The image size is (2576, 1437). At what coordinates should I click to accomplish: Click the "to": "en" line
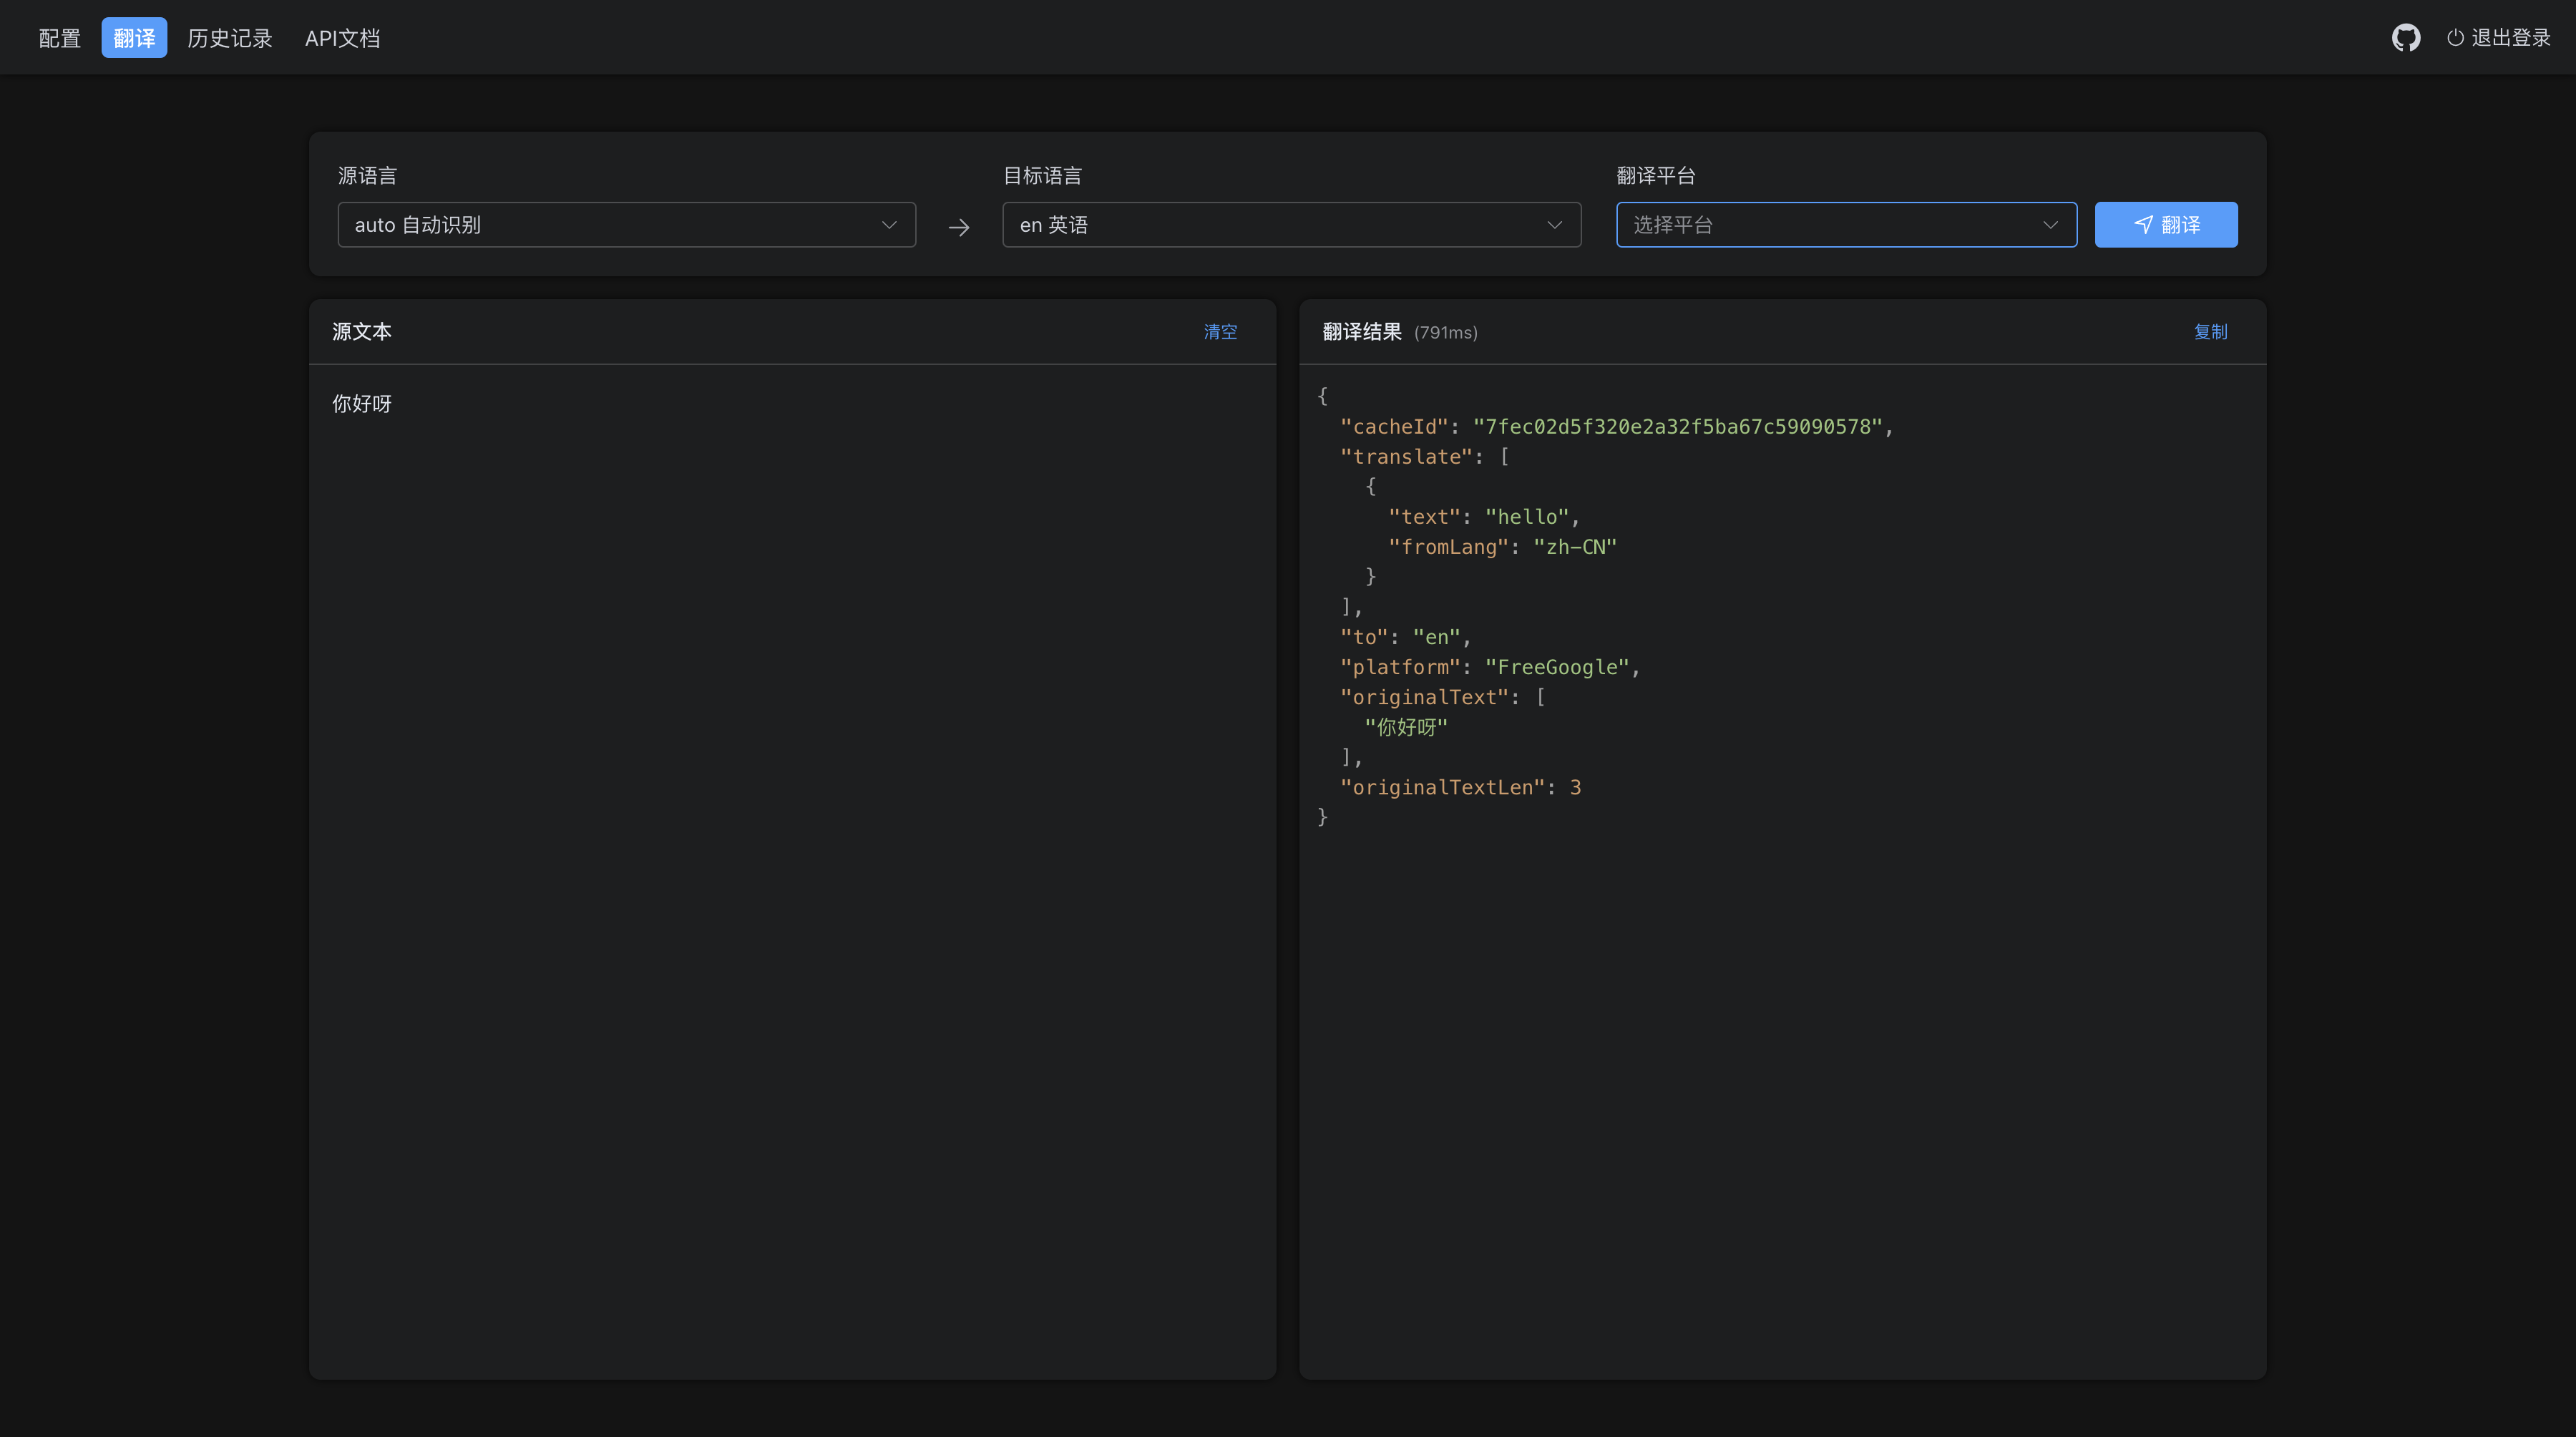pos(1405,637)
